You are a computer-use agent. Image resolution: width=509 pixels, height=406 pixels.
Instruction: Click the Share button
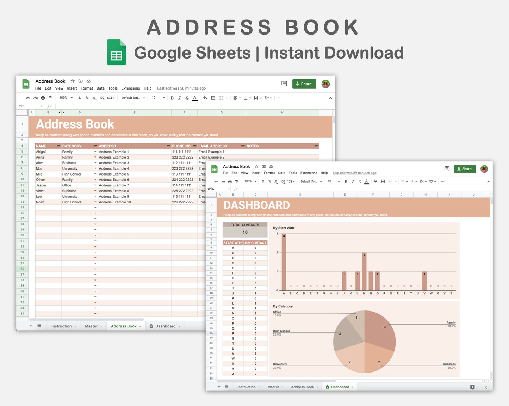pyautogui.click(x=304, y=84)
